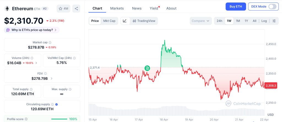Click the Profile score progress bar
The width and height of the screenshot is (282, 122).
coord(59,119)
